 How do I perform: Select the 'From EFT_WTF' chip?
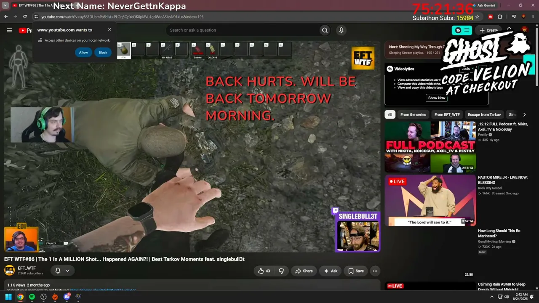[447, 114]
